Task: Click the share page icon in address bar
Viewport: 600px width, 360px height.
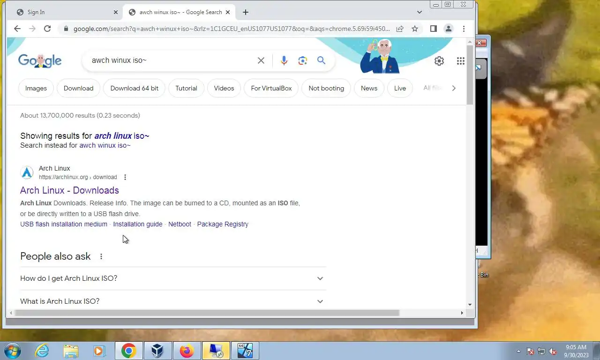Action: (400, 29)
